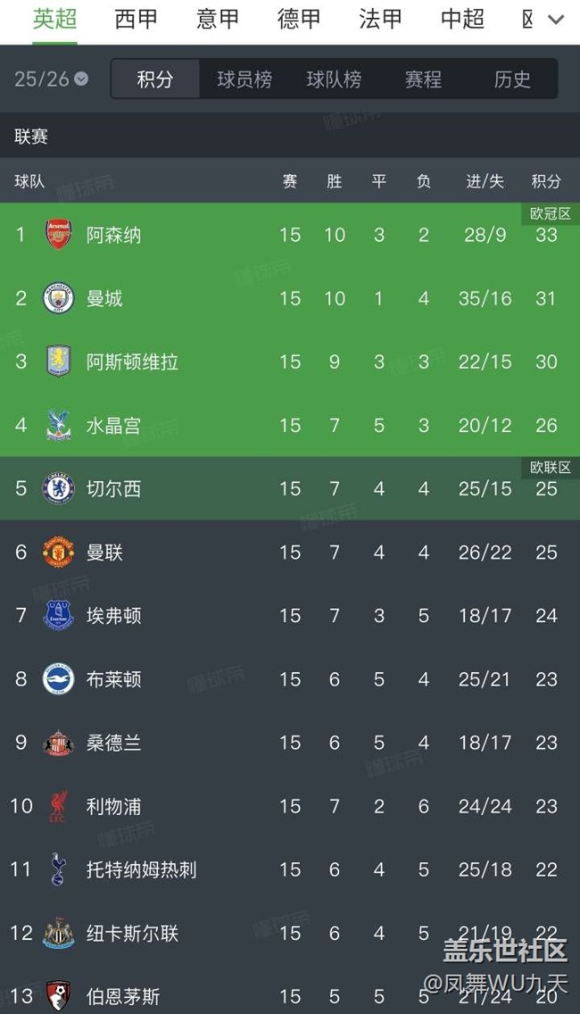Switch to the 德甲 league tab
580x1014 pixels.
click(299, 19)
